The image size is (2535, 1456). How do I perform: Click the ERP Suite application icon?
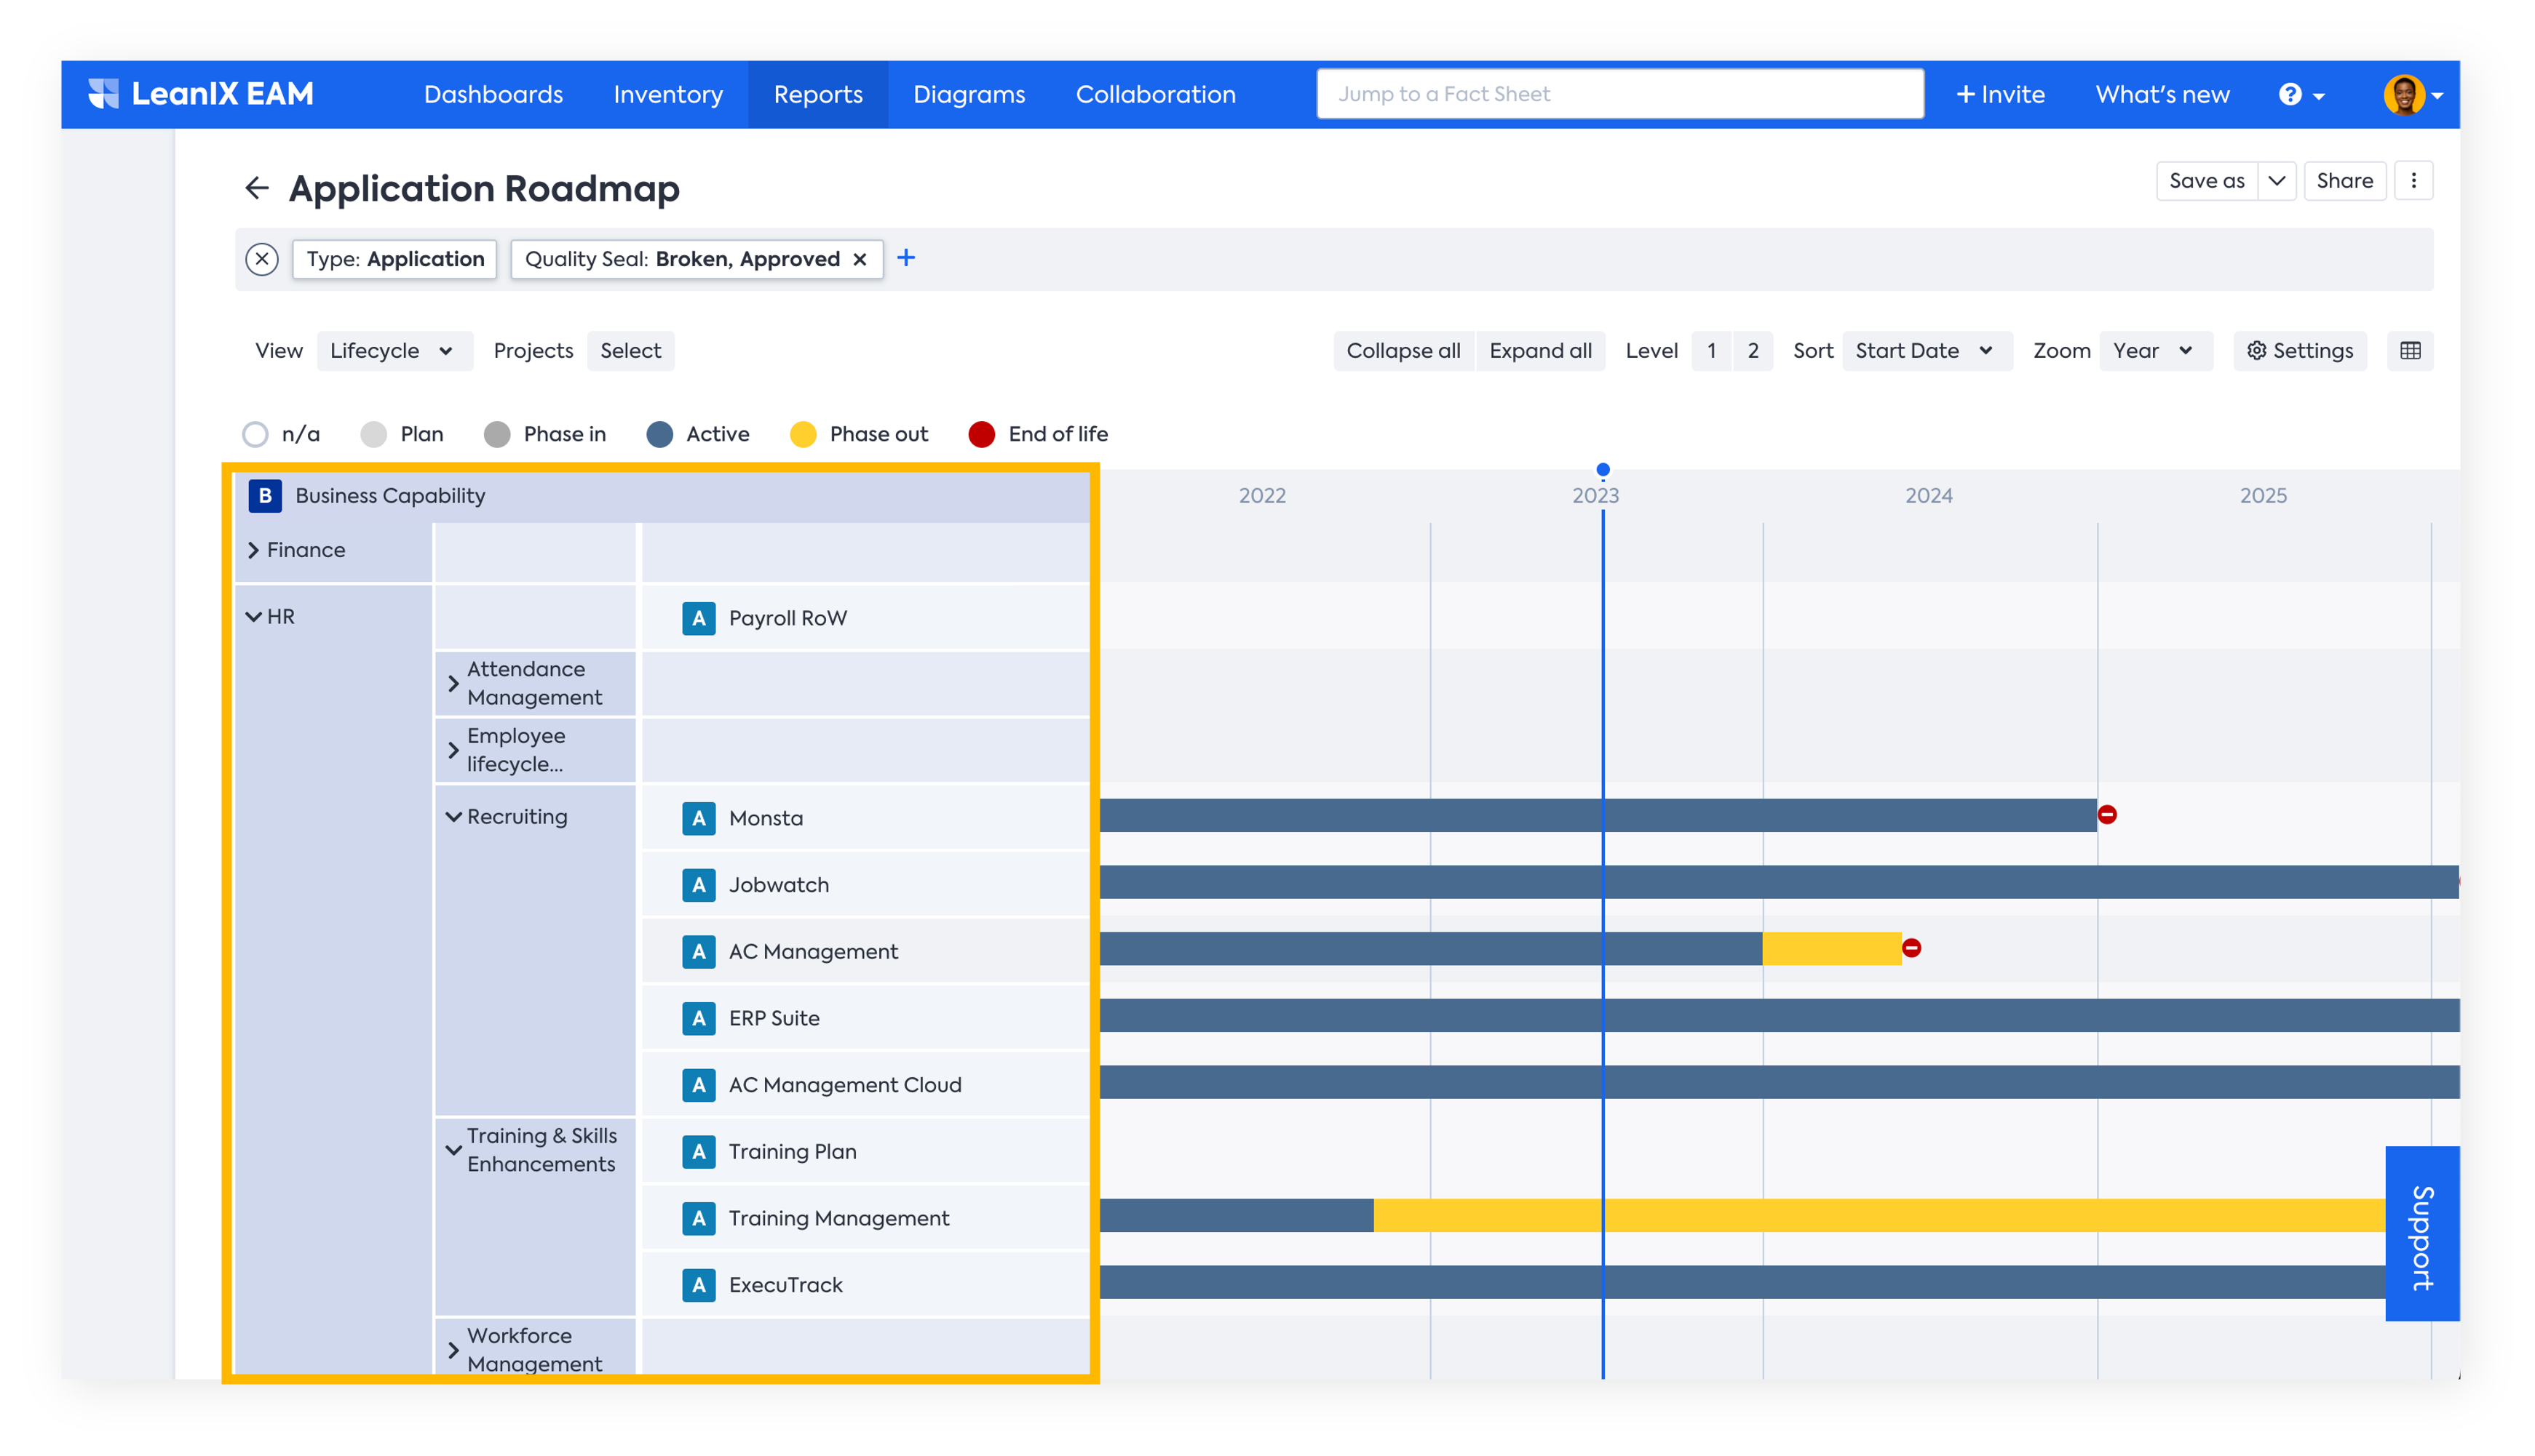699,1018
